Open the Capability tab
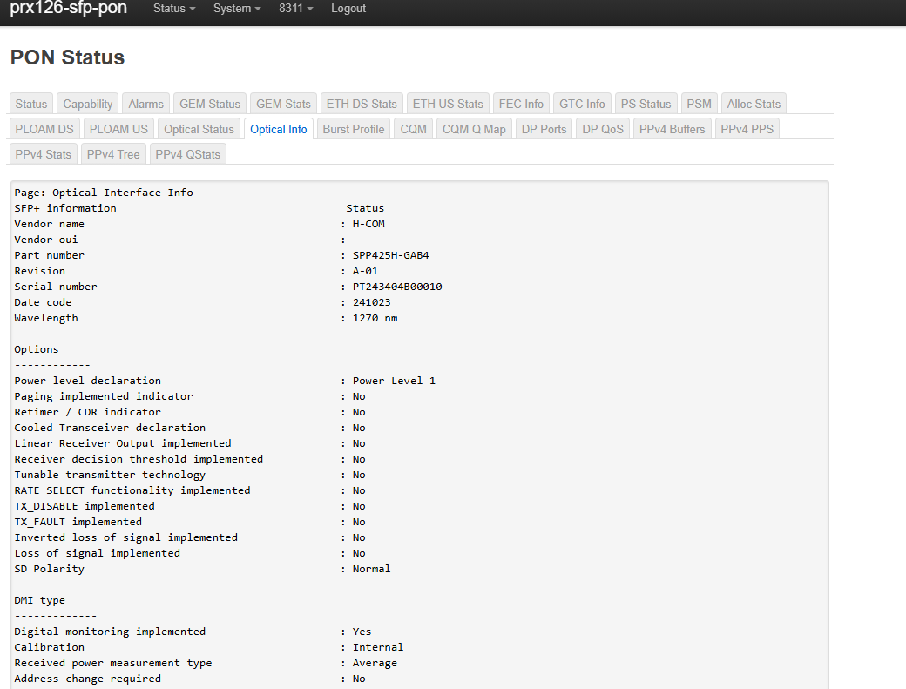Viewport: 906px width, 689px height. [88, 104]
